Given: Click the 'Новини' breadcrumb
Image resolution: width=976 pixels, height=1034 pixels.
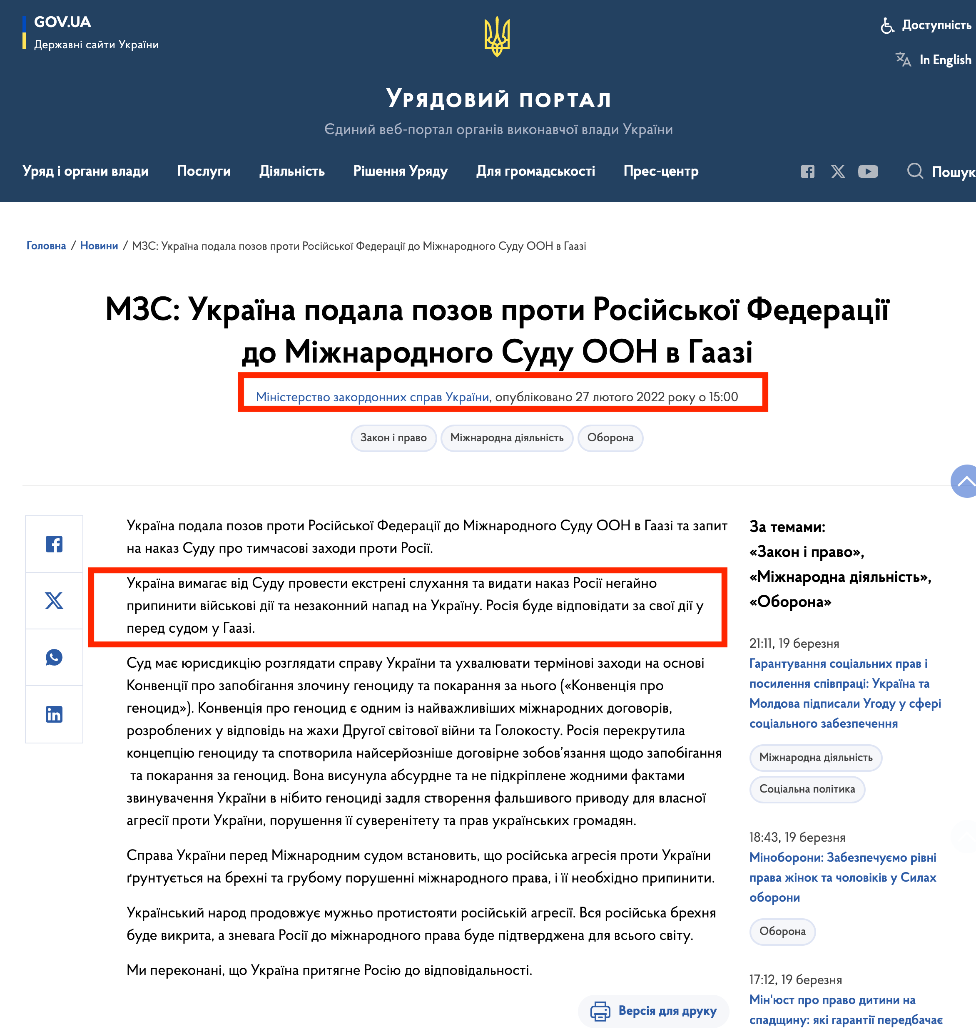Looking at the screenshot, I should (100, 246).
